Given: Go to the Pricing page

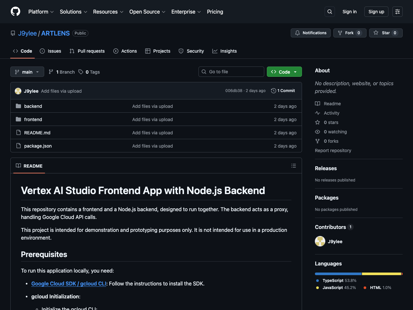Looking at the screenshot, I should [215, 12].
